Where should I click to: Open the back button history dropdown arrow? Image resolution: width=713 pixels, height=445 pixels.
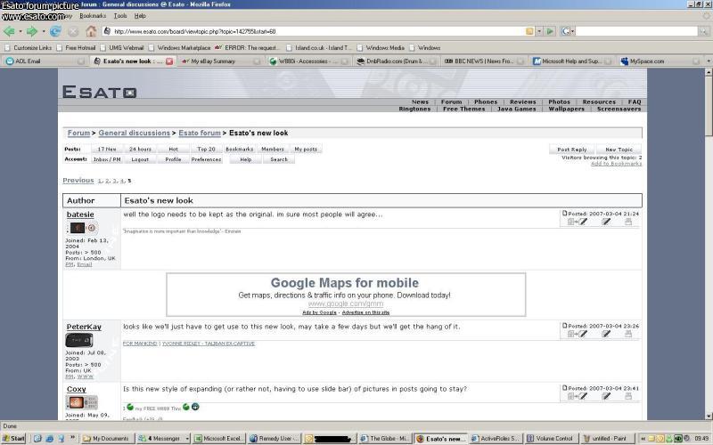coord(20,31)
